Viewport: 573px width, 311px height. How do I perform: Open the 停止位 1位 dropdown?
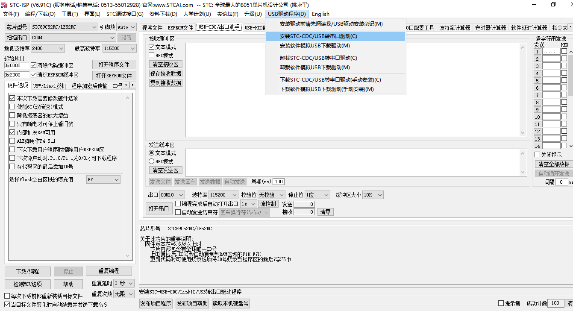[317, 195]
